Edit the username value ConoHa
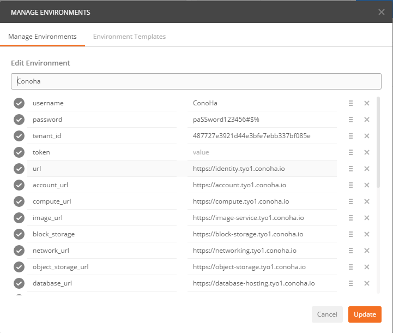 click(262, 103)
